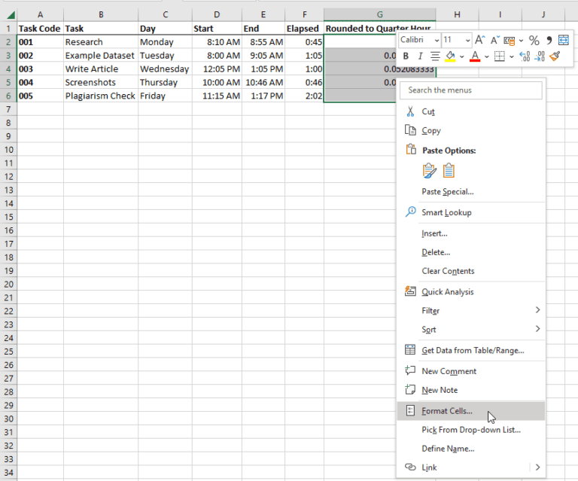Click the Task Code cell '004'

[40, 82]
